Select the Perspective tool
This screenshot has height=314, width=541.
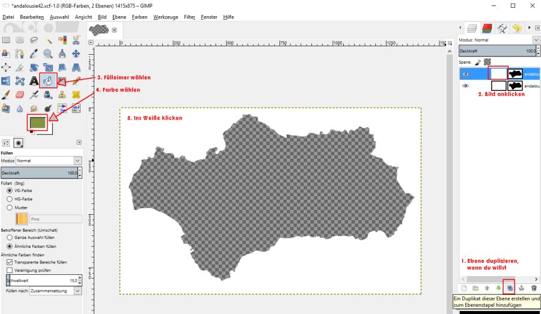[76, 67]
